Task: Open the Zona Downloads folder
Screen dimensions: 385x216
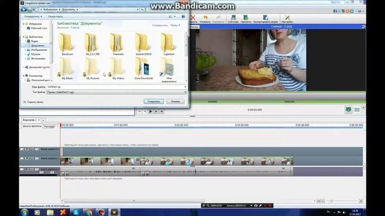Action: 143,68
